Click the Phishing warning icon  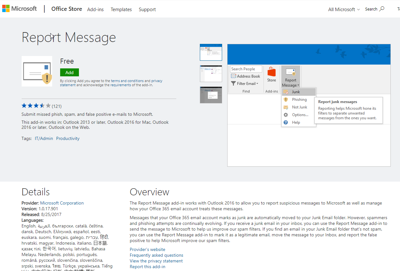pos(286,100)
